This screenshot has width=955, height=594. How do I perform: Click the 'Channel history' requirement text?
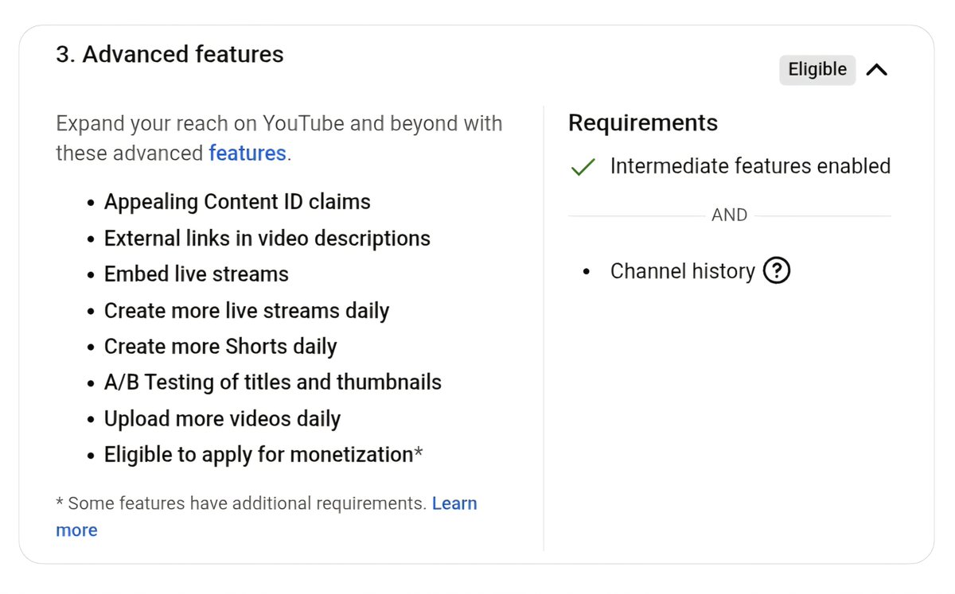[683, 271]
